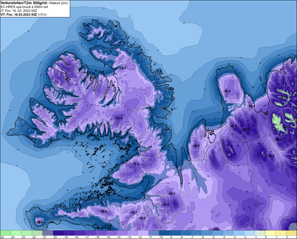This screenshot has width=297, height=239.
Task: Click the -14.7 temperature label
Action: (123, 68)
